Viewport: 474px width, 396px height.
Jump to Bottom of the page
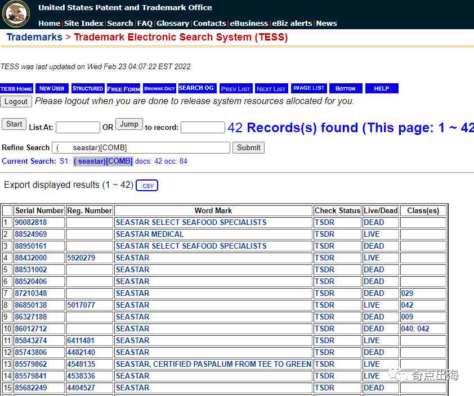coord(346,88)
